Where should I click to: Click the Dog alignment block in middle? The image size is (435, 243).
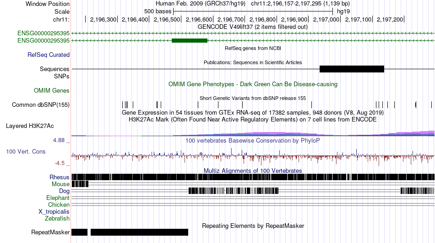[234, 191]
